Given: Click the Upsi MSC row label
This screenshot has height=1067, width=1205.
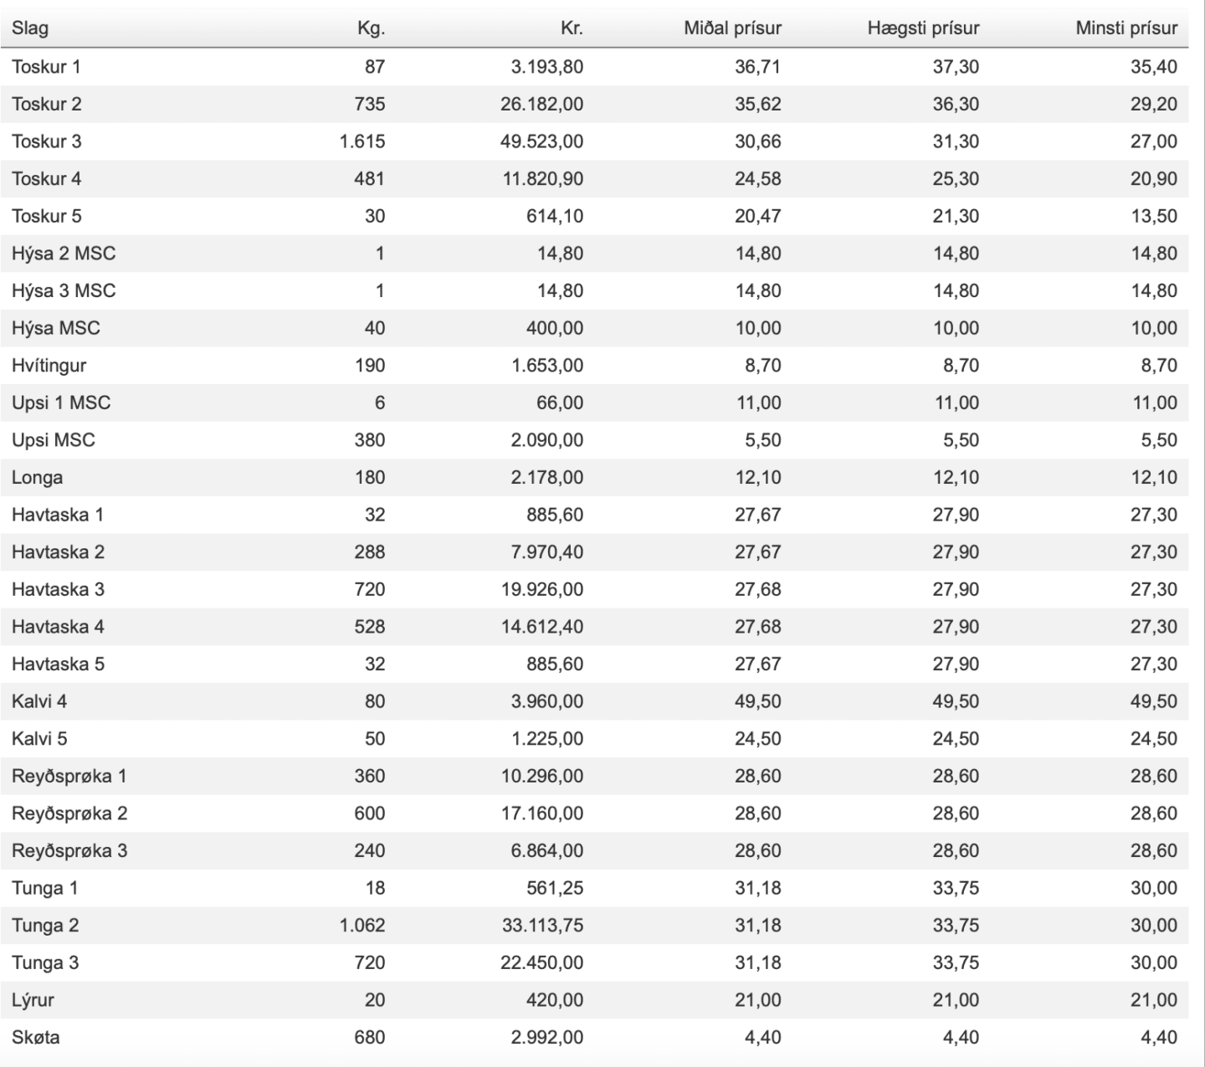Looking at the screenshot, I should click(x=54, y=440).
